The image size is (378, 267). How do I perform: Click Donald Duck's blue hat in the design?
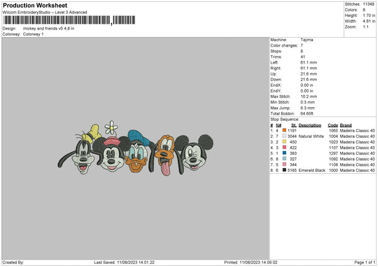tap(137, 137)
